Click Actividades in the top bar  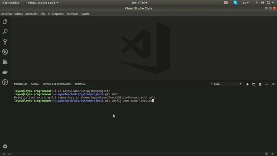coord(11,3)
